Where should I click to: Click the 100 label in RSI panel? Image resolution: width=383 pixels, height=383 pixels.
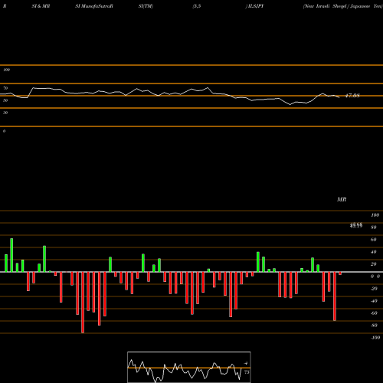(x=6, y=70)
